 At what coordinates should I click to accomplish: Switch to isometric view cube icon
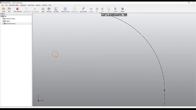click(123, 15)
